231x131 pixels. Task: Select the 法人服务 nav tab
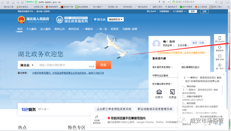pyautogui.click(x=45, y=29)
